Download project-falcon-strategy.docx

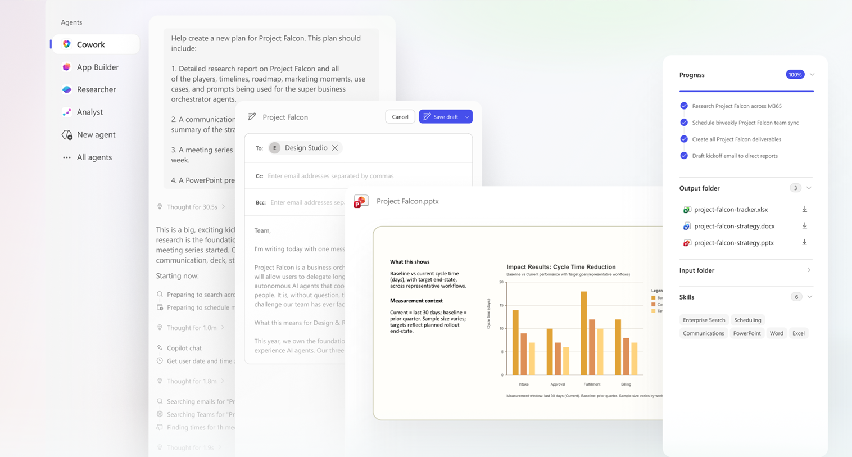[805, 226]
